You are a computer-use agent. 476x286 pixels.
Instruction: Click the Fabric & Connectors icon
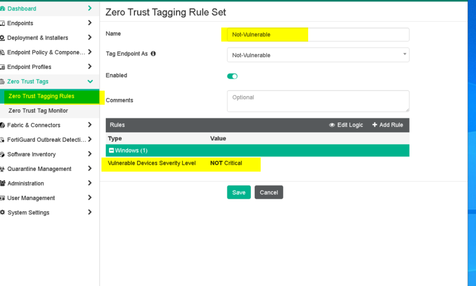pos(3,125)
